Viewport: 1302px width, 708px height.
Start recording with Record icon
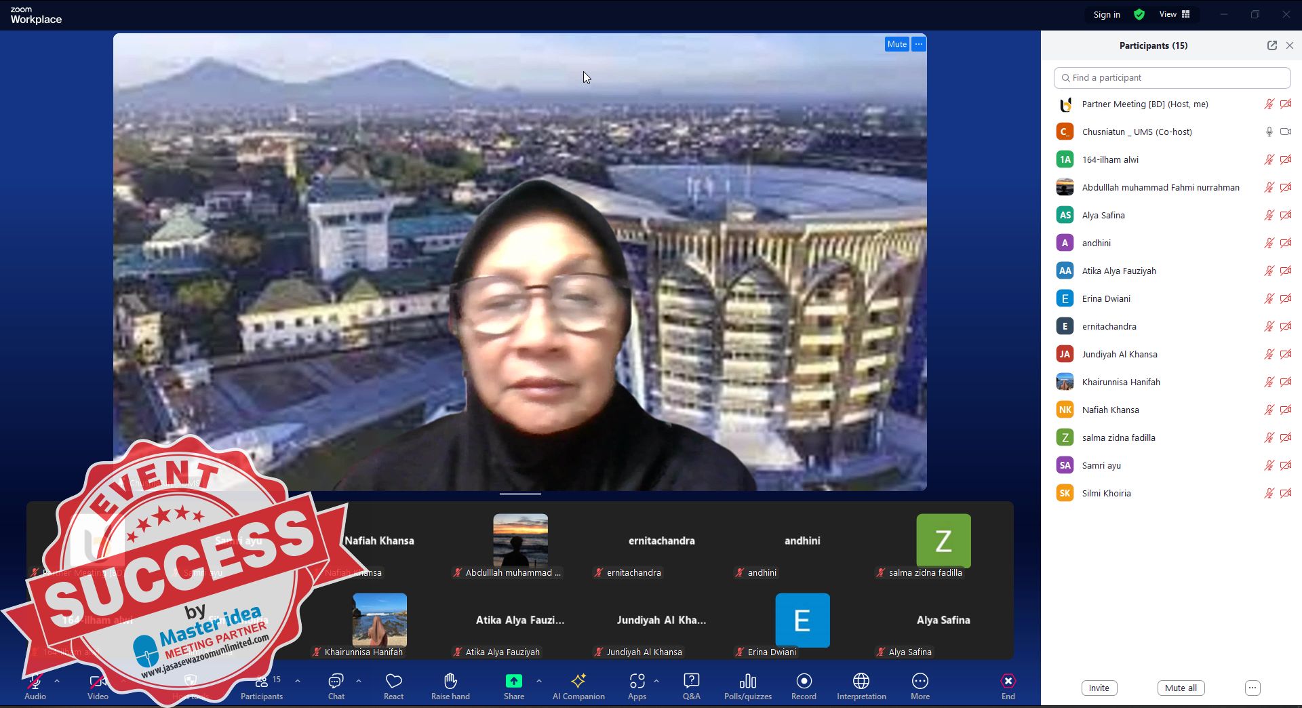coord(804,682)
